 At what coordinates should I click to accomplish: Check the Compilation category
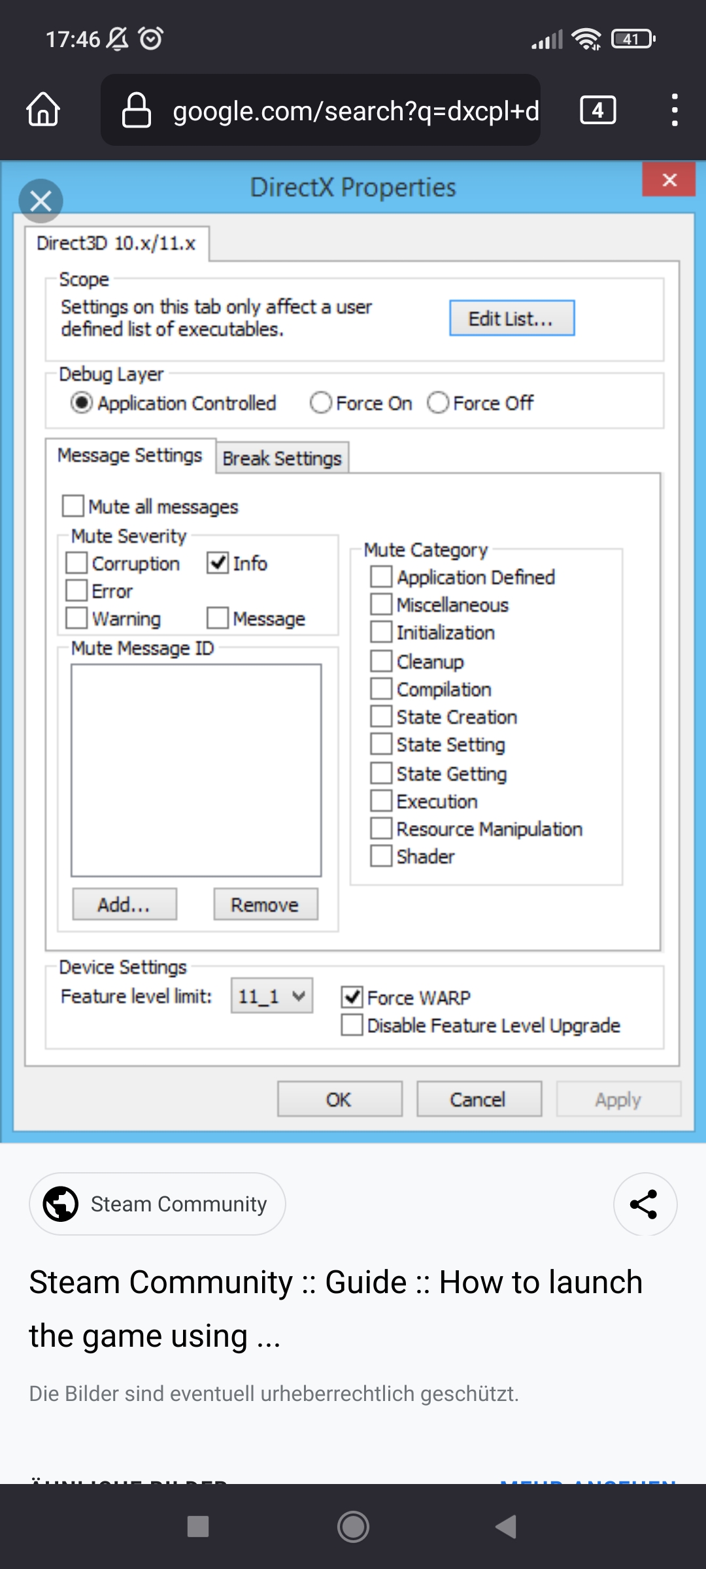pos(381,688)
